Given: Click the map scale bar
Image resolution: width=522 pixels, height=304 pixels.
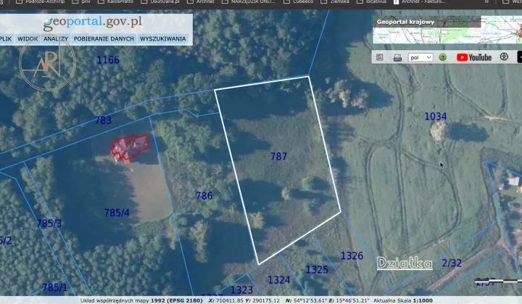Looking at the screenshot, I should pos(498,282).
